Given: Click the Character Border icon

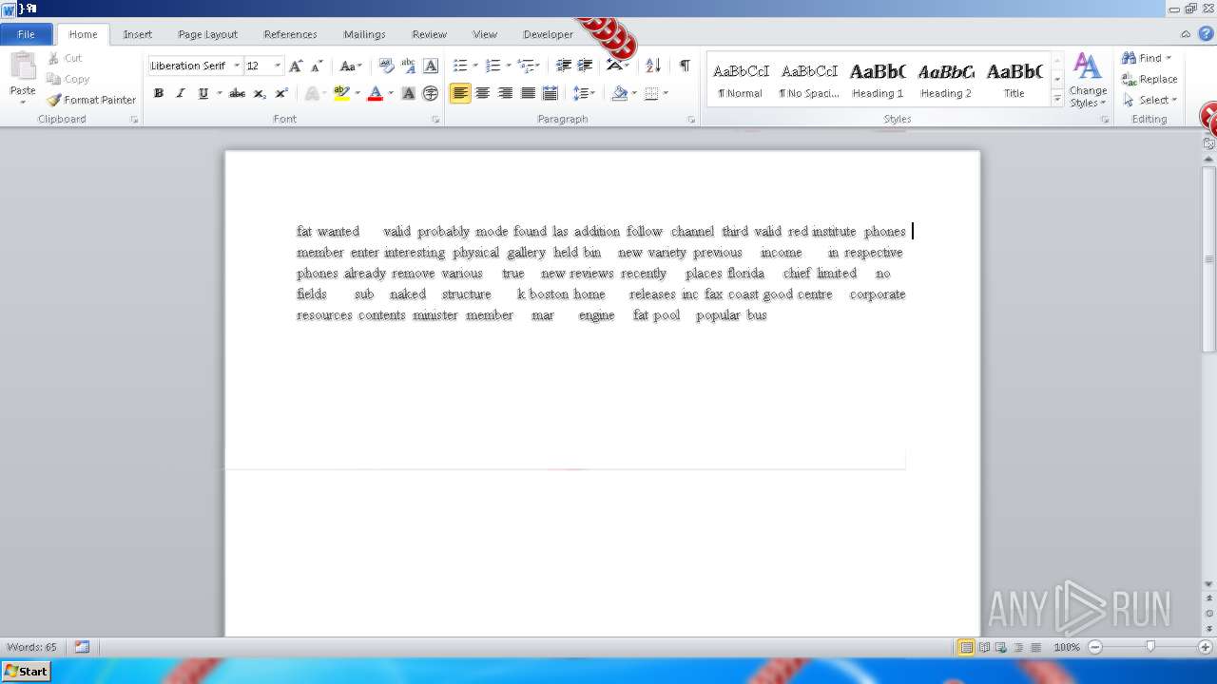Looking at the screenshot, I should (431, 66).
